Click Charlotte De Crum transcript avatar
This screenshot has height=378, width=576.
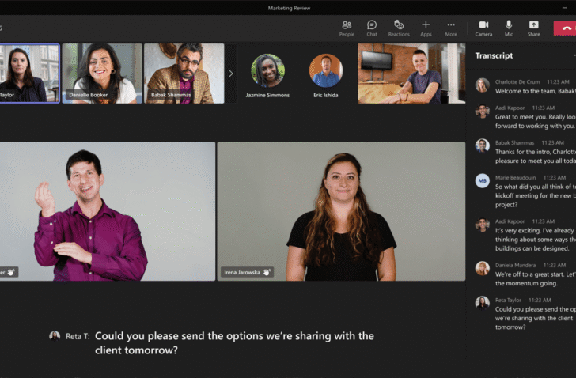coord(482,85)
